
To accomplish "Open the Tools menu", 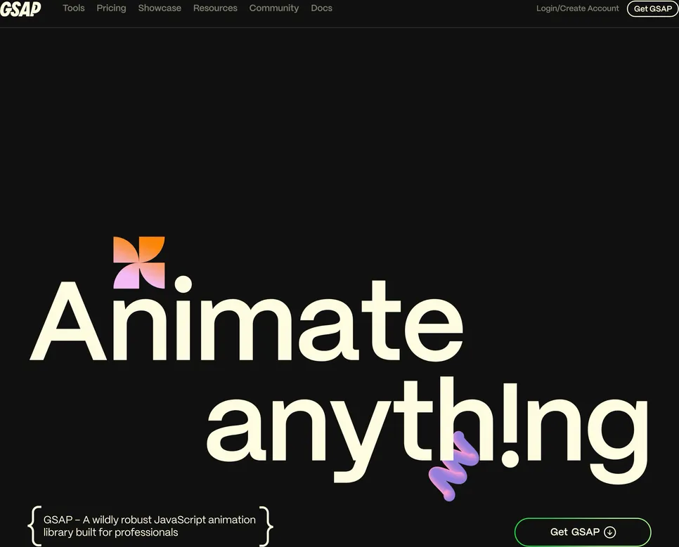I will coord(74,8).
